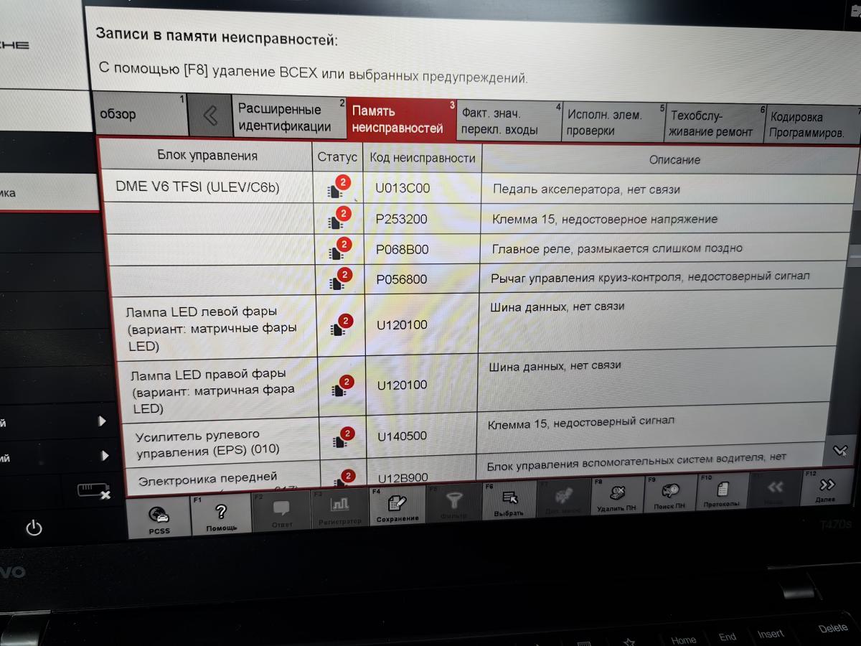Open Поиск ПН fault search
This screenshot has width=861, height=646.
tap(670, 497)
